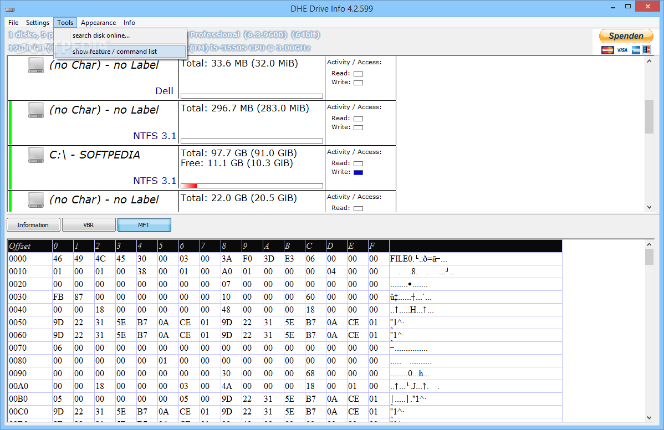Open the Settings menu

(x=37, y=22)
